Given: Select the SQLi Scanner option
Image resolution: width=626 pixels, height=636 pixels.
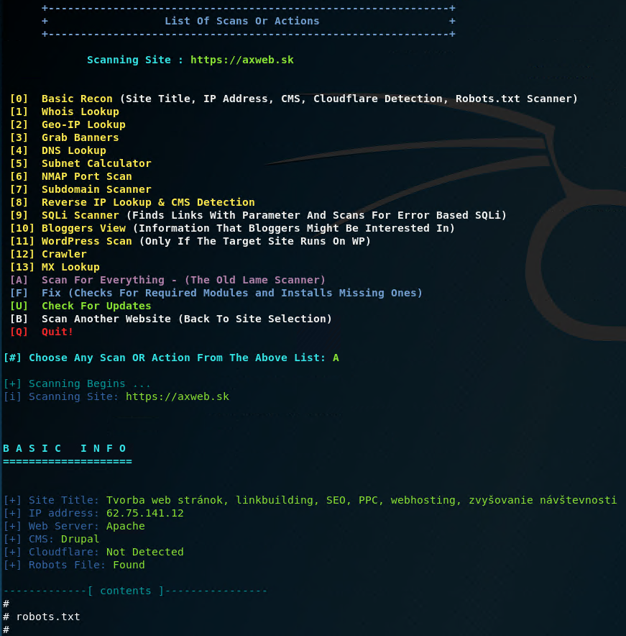Looking at the screenshot, I should [x=80, y=215].
